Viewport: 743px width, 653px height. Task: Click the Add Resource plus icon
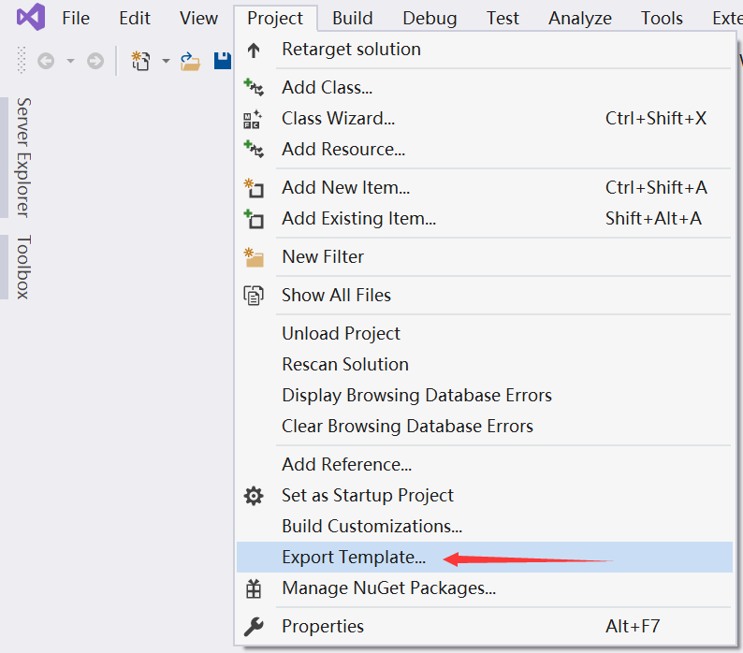pyautogui.click(x=254, y=150)
